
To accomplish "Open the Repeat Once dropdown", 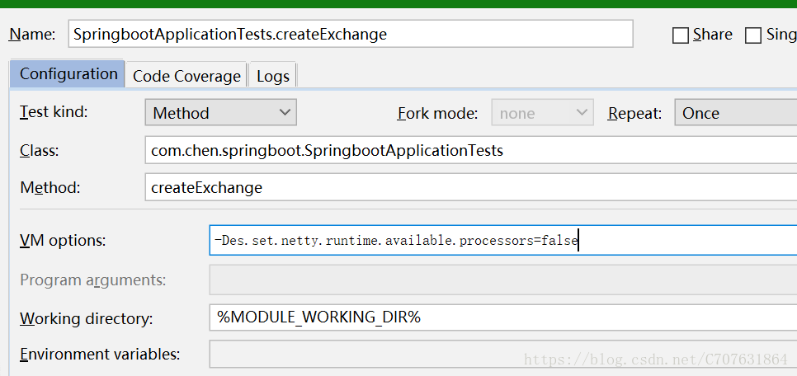I will tap(735, 113).
